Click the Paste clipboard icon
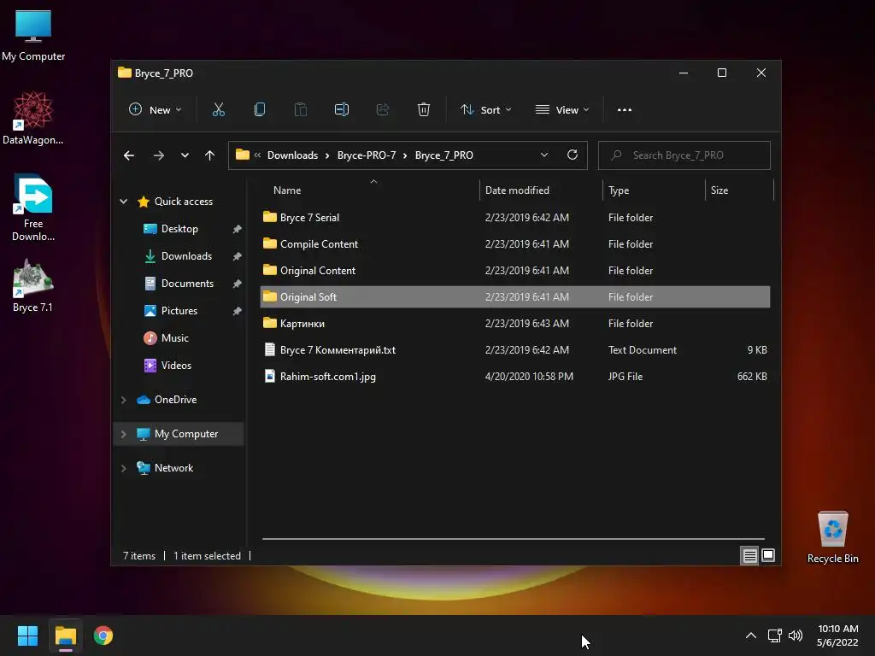 point(300,110)
